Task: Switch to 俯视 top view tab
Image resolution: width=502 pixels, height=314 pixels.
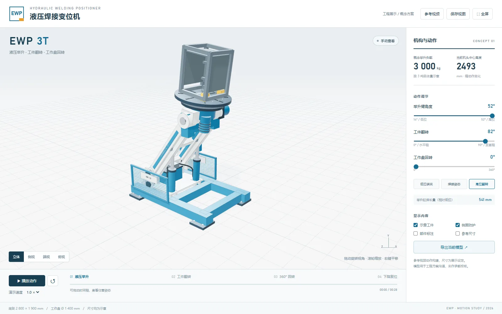Action: (x=61, y=257)
